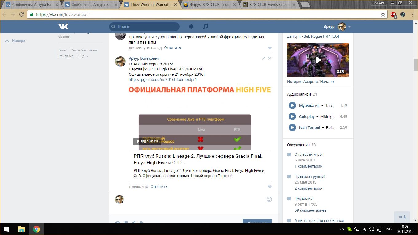This screenshot has width=418, height=235.
Task: Click the page vertical scrollbar thumb
Action: [x=415, y=64]
